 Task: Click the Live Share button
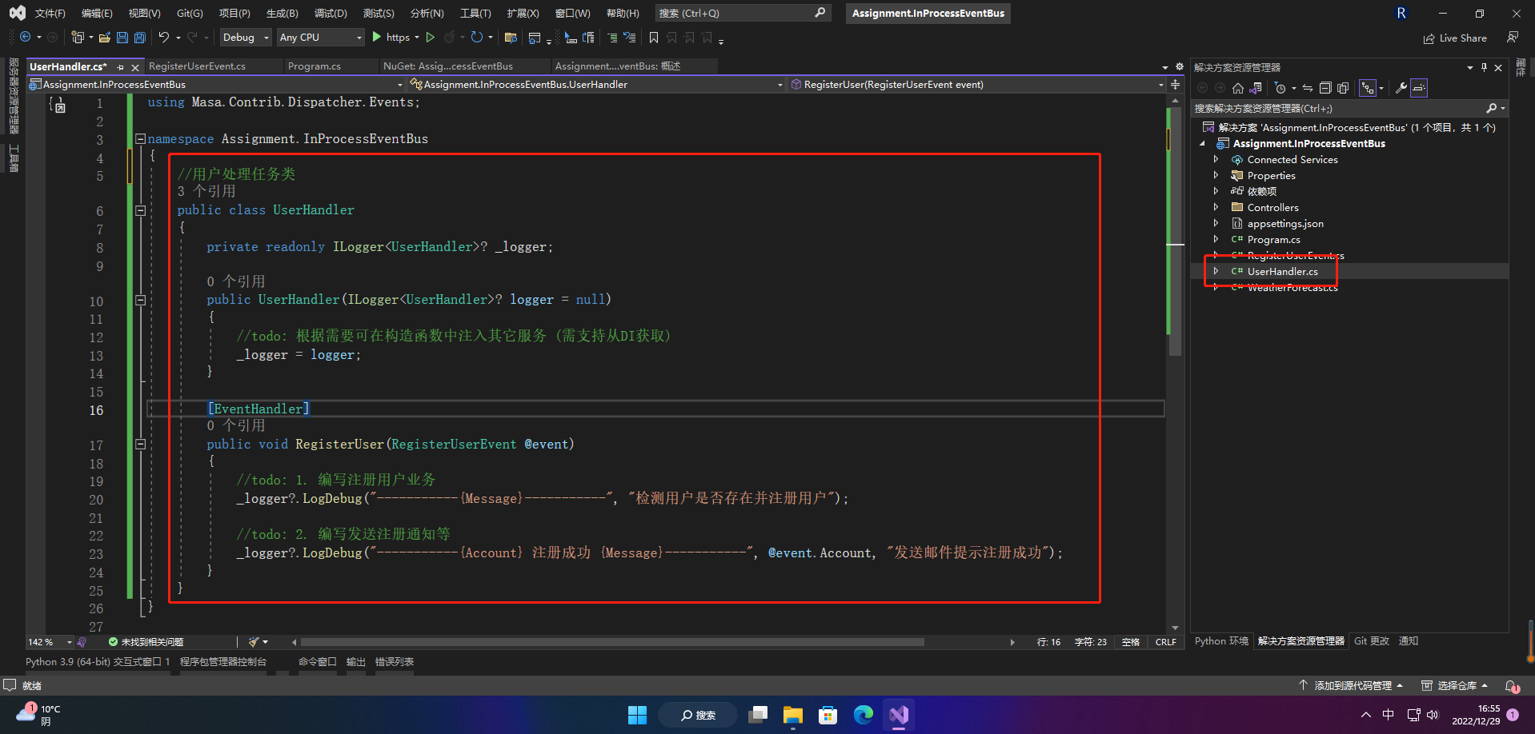click(1455, 38)
